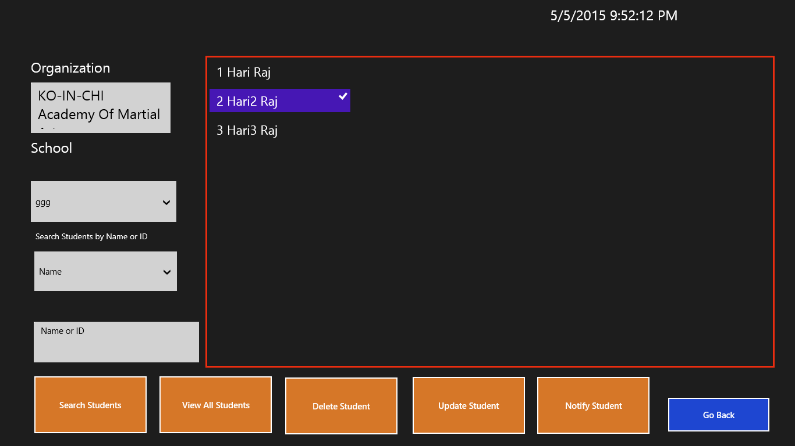Click the Search Students by Name or ID label
Viewport: 795px width, 446px height.
[91, 236]
